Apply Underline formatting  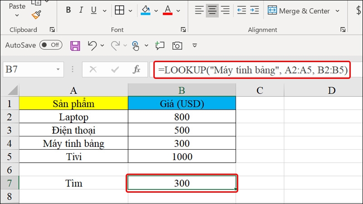tap(93, 10)
